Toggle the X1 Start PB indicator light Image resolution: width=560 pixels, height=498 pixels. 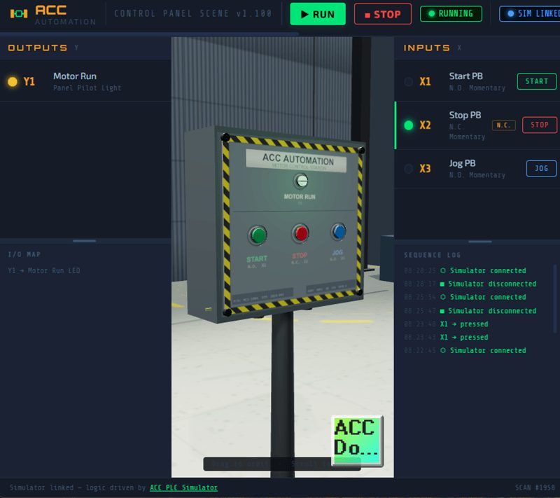[409, 82]
